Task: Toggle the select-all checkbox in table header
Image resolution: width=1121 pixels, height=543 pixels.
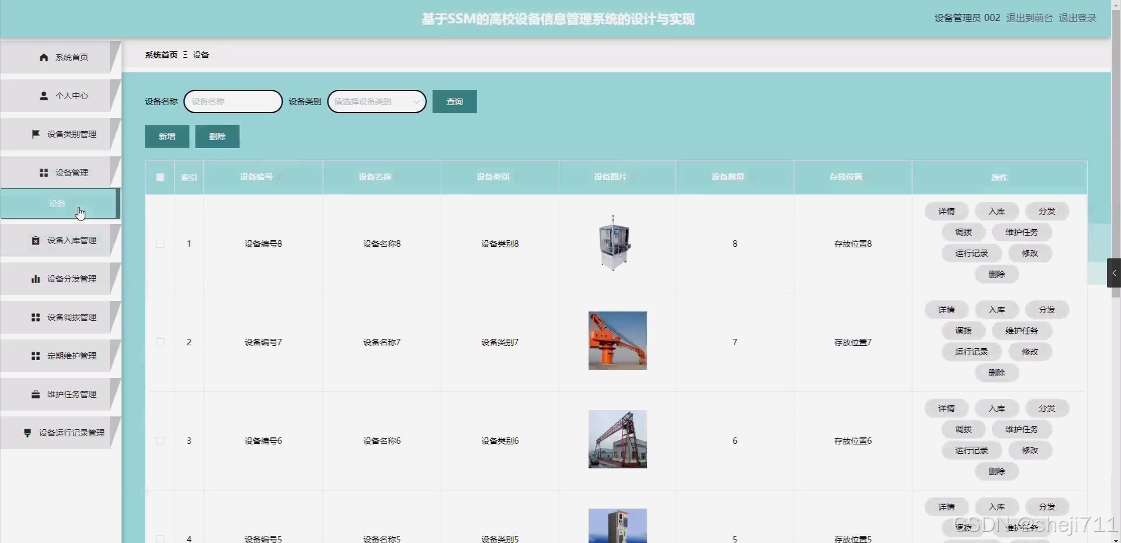Action: point(160,177)
